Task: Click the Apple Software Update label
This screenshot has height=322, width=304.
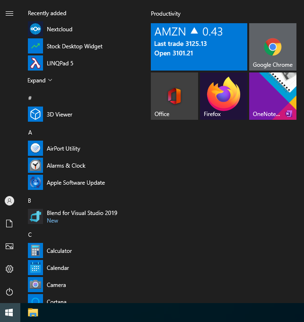Action: (x=76, y=183)
